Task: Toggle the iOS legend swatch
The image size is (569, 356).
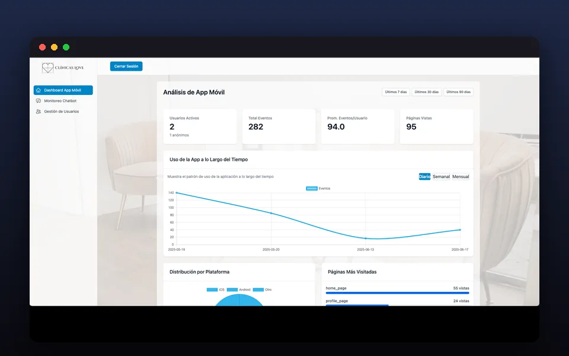Action: (212, 290)
